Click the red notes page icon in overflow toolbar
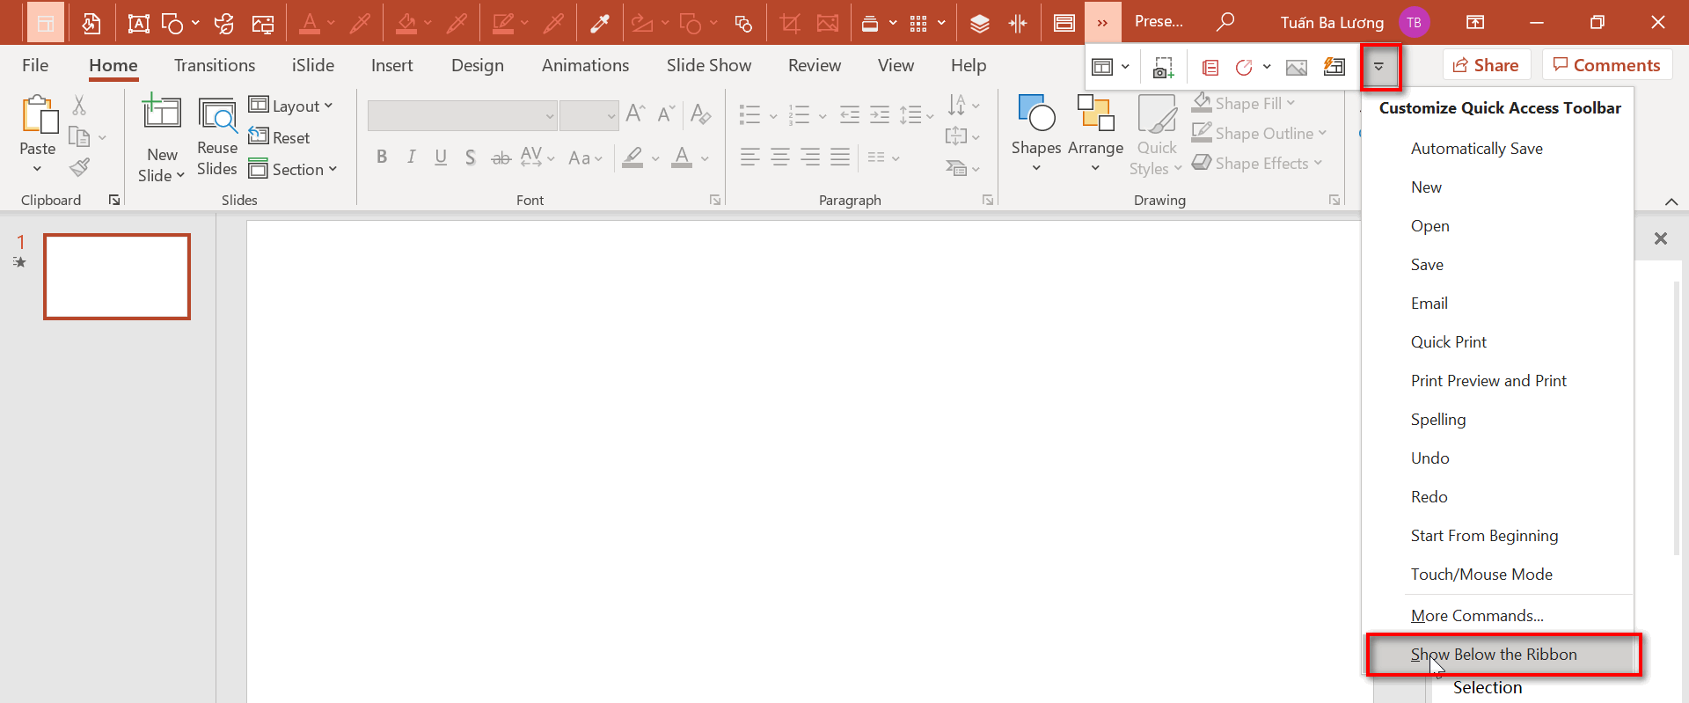 (x=1210, y=67)
